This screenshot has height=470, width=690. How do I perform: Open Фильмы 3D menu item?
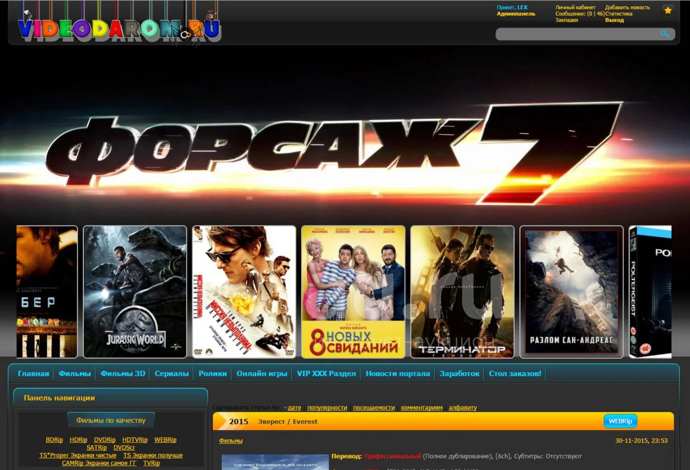pos(123,374)
